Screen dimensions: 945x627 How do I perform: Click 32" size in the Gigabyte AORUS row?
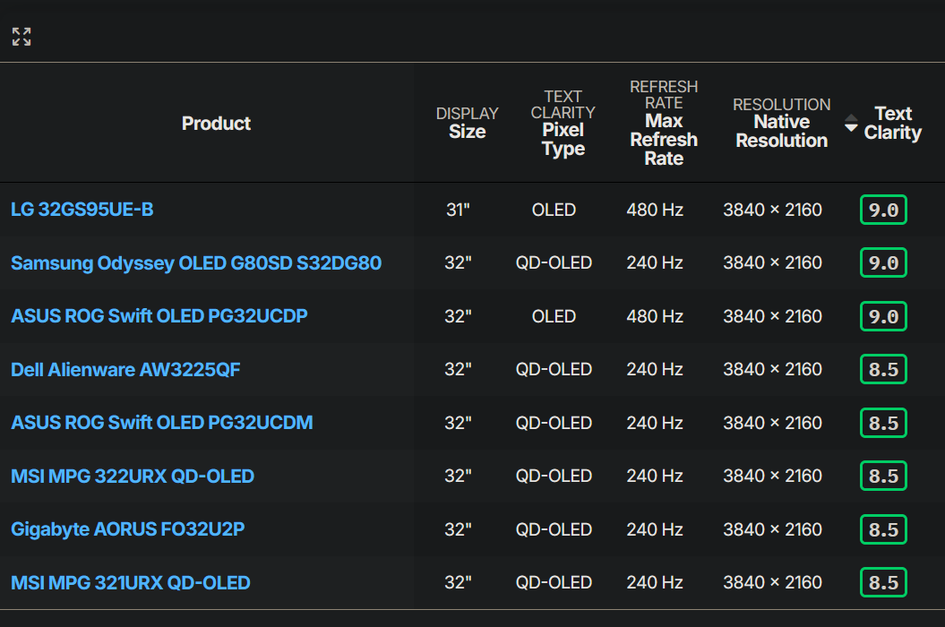pos(458,529)
